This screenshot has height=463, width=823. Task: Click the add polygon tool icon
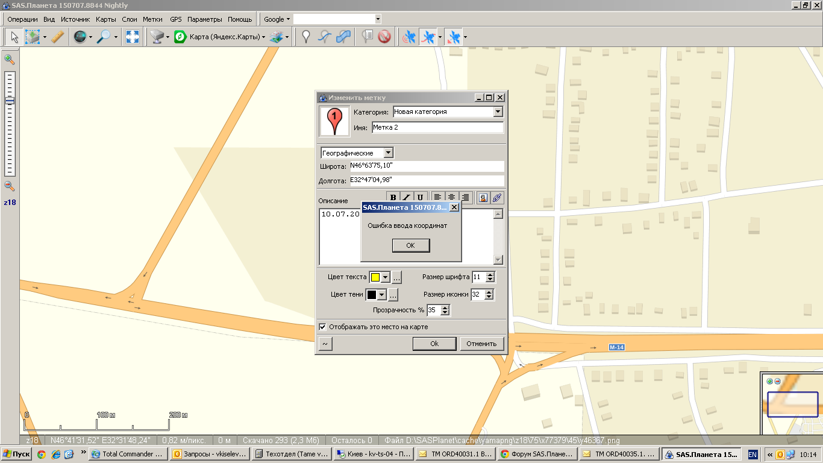tap(343, 37)
